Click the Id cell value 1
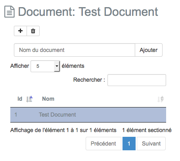The height and width of the screenshot is (161, 180). (x=16, y=115)
